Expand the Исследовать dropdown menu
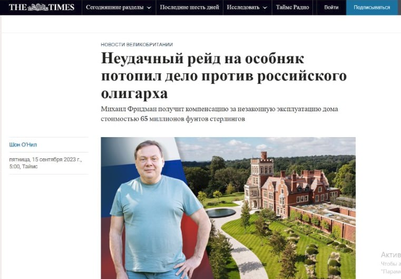Image resolution: width=401 pixels, height=279 pixels. [x=247, y=7]
